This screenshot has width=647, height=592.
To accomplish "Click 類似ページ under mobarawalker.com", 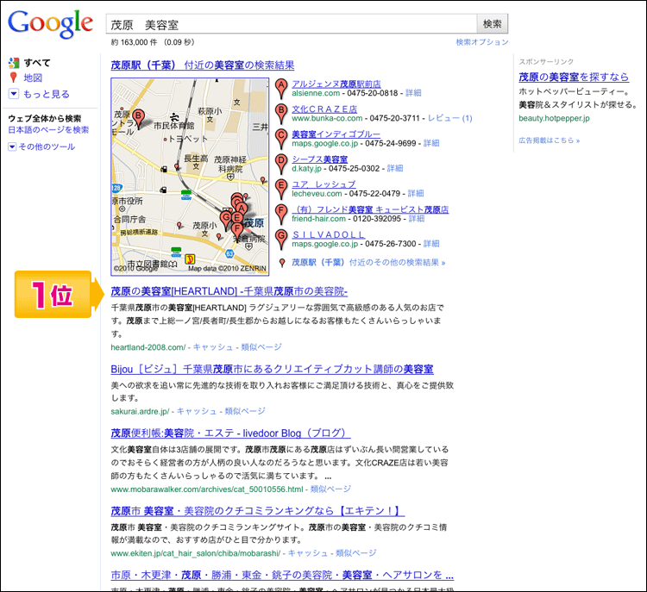I will pyautogui.click(x=330, y=489).
